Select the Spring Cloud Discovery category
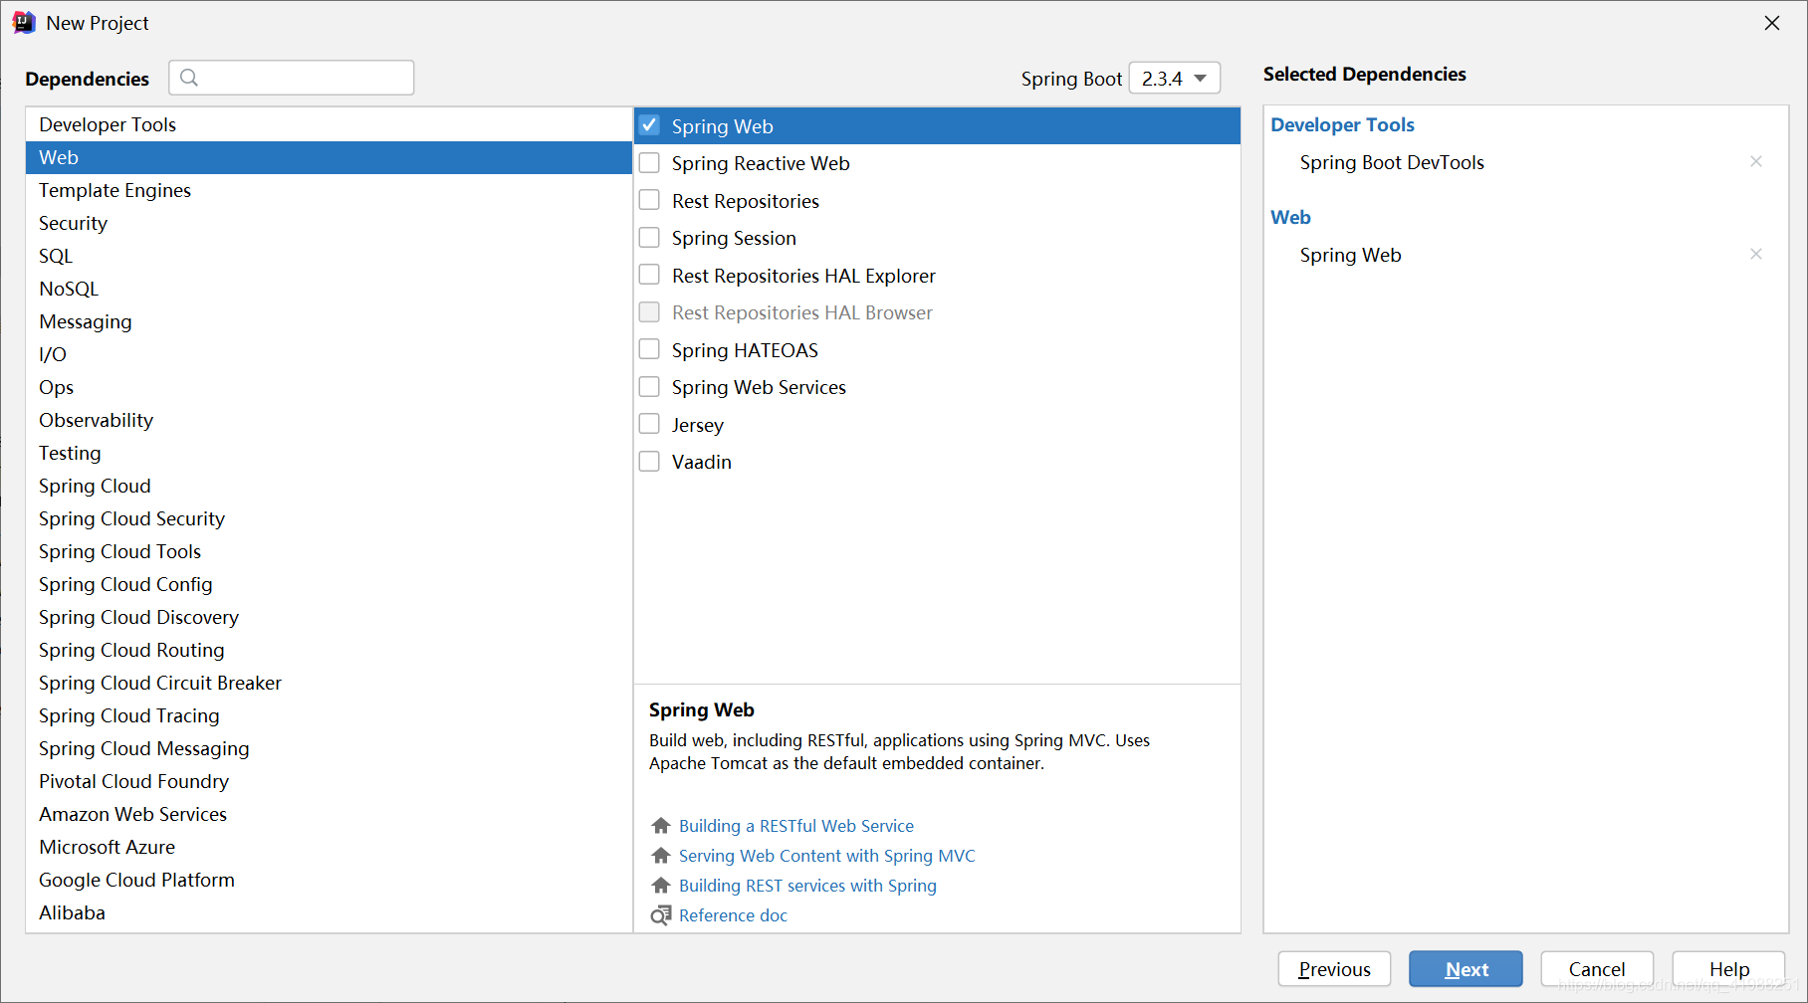1808x1003 pixels. pyautogui.click(x=138, y=617)
